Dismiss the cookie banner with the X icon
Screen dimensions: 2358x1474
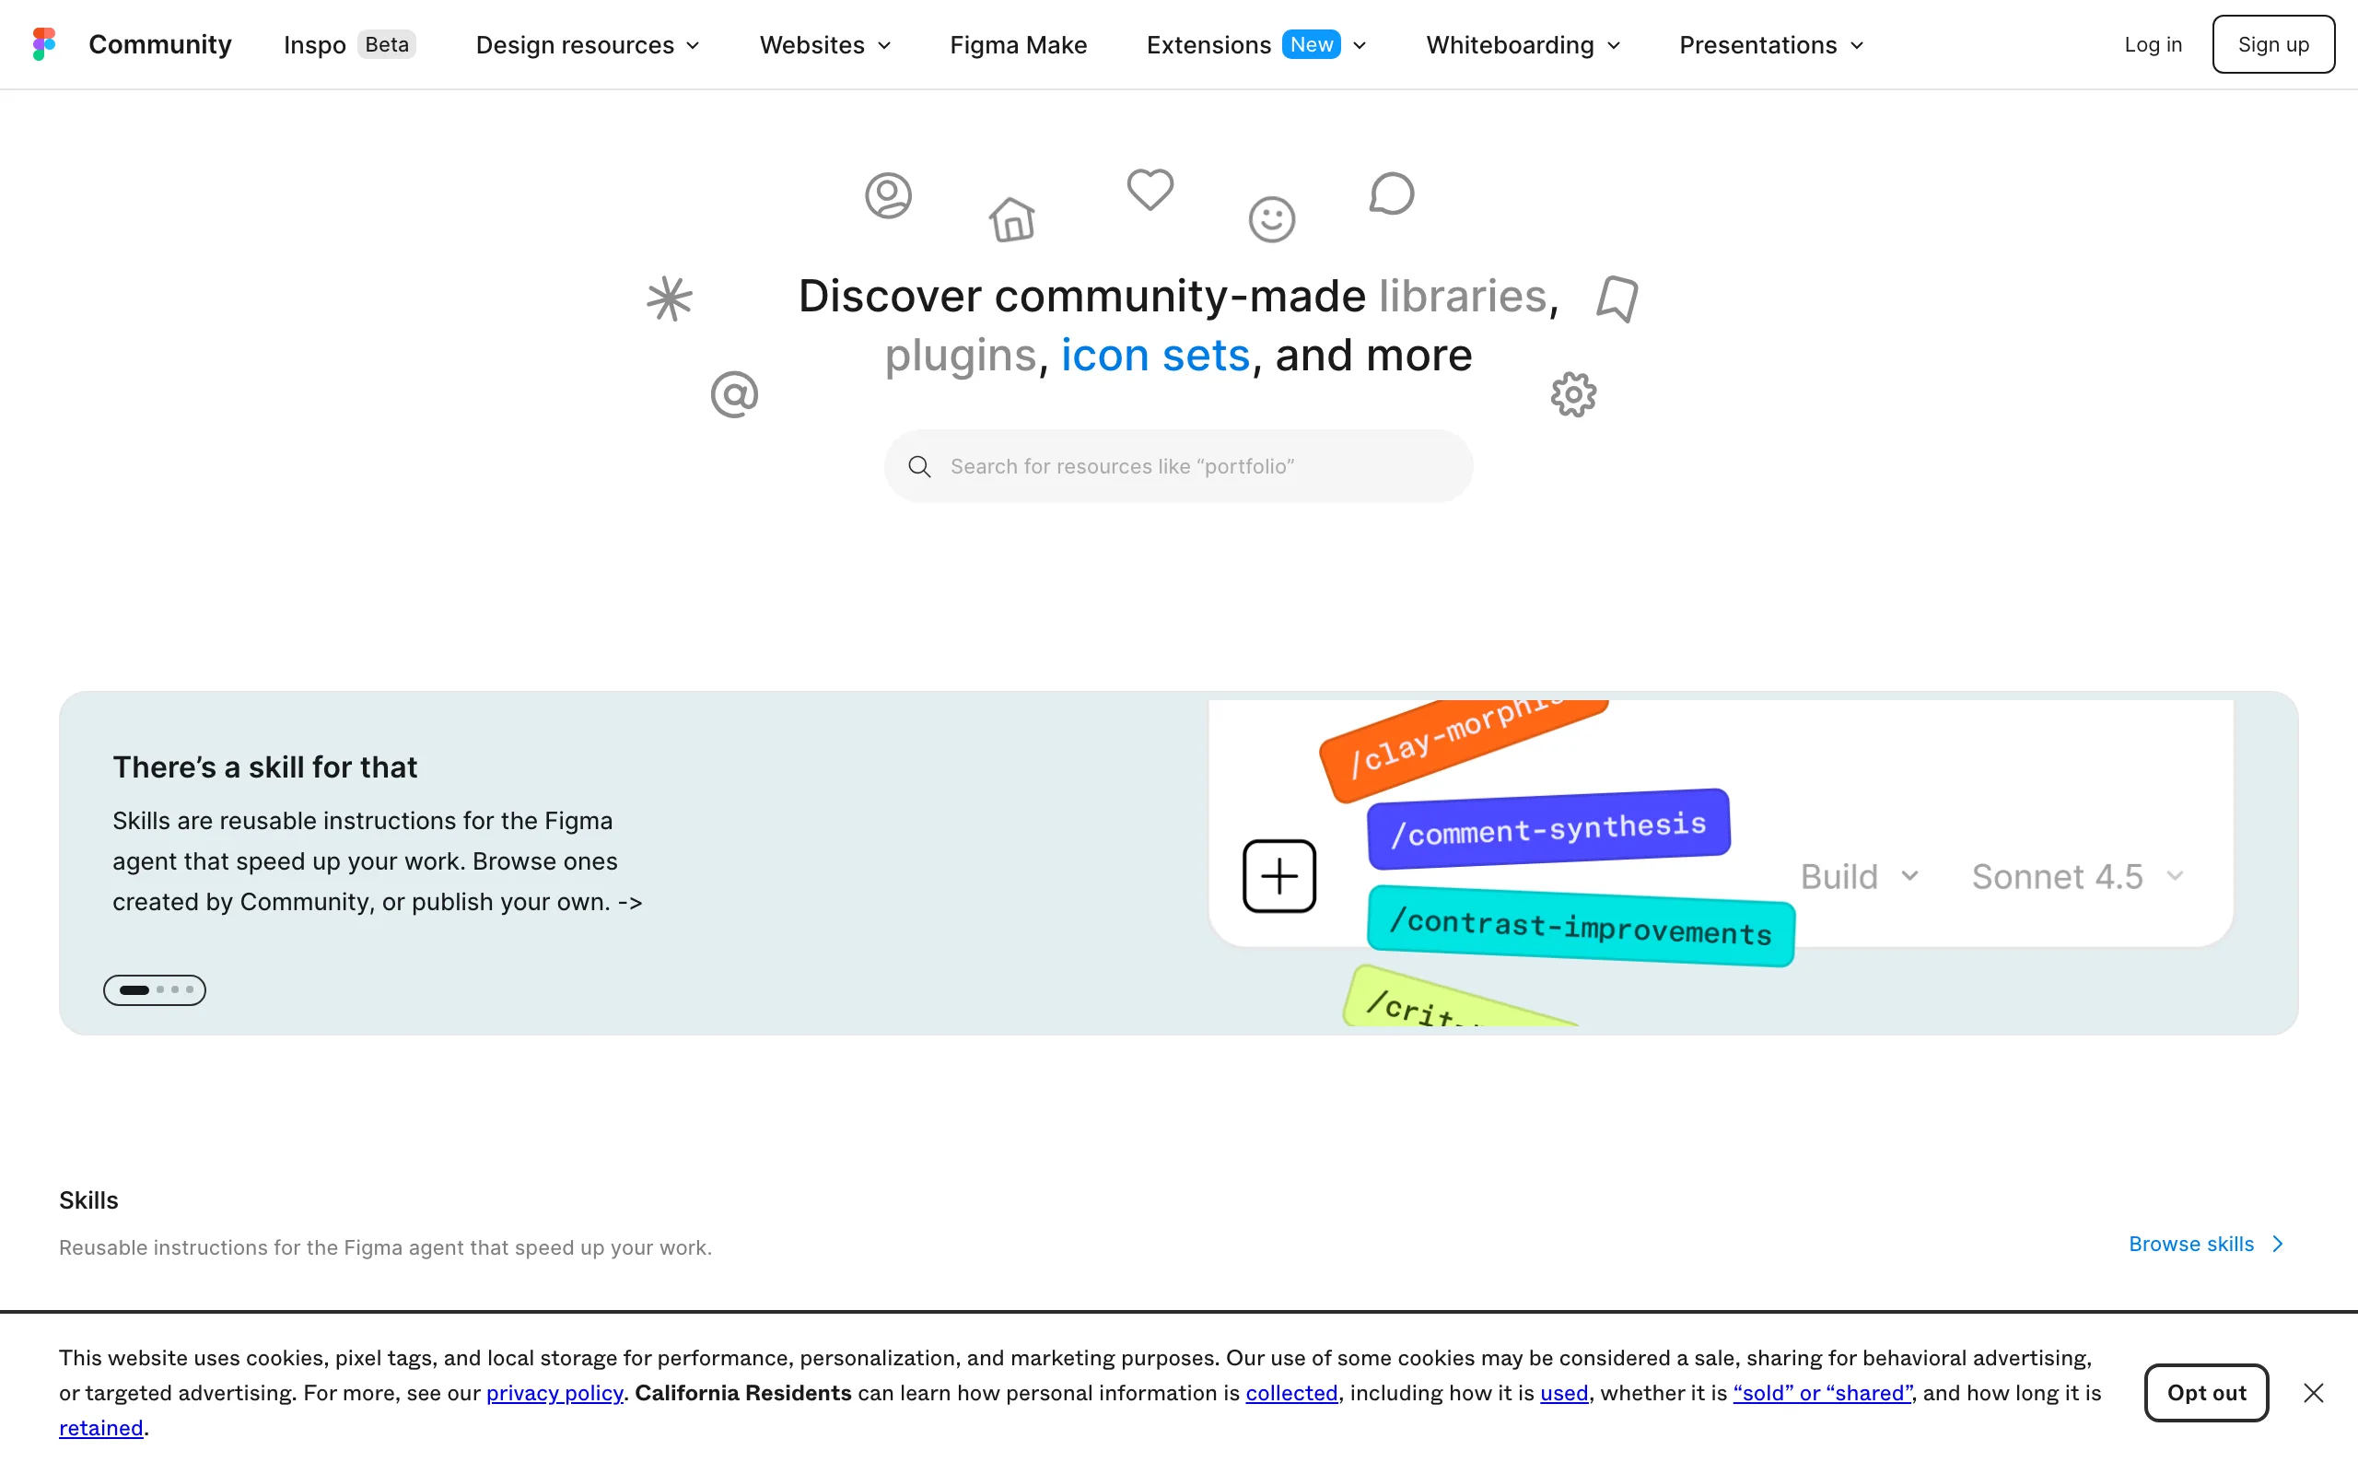[2313, 1393]
